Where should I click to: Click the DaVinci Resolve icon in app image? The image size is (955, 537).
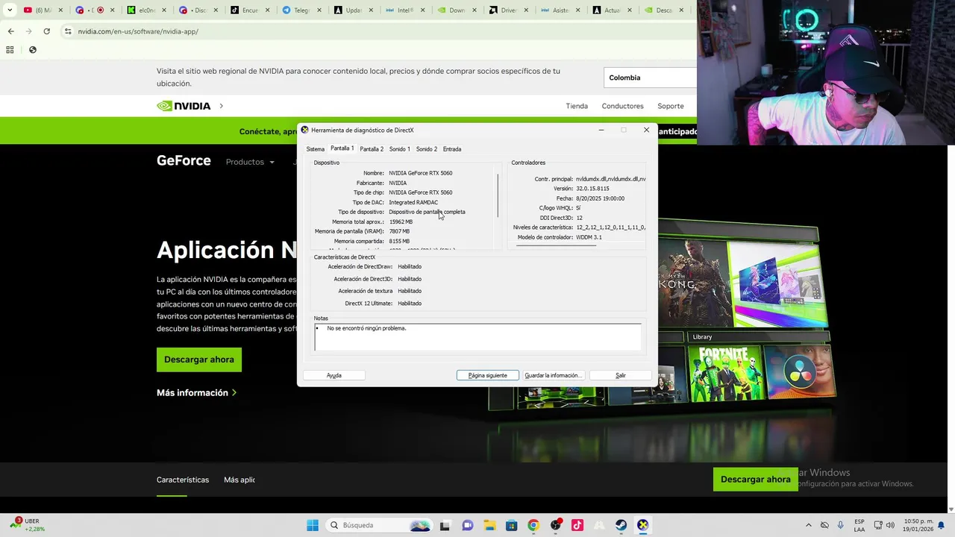[799, 371]
